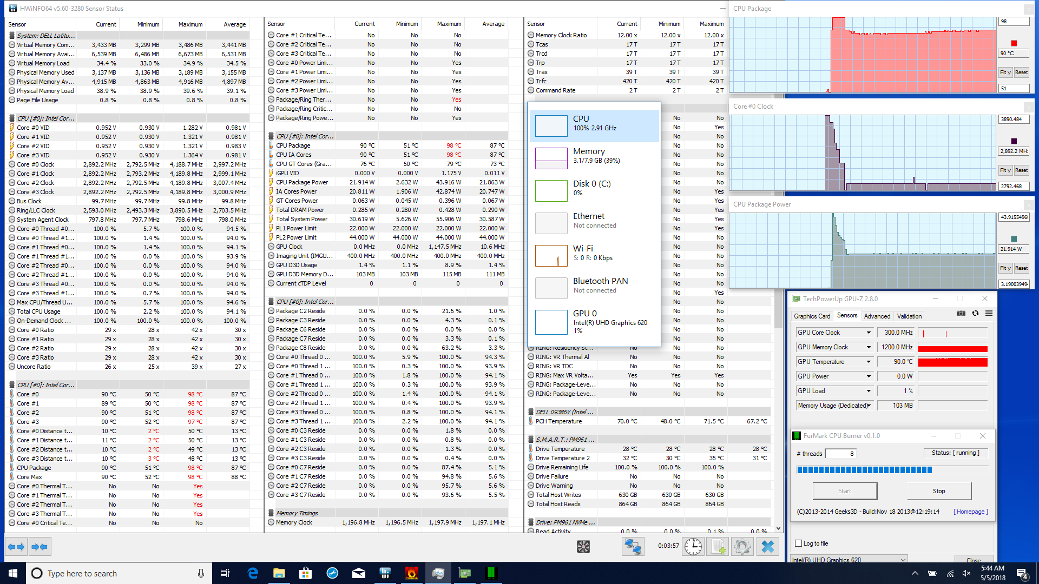Click the GPU-Z camera screenshot icon
This screenshot has height=584, width=1039.
click(961, 313)
